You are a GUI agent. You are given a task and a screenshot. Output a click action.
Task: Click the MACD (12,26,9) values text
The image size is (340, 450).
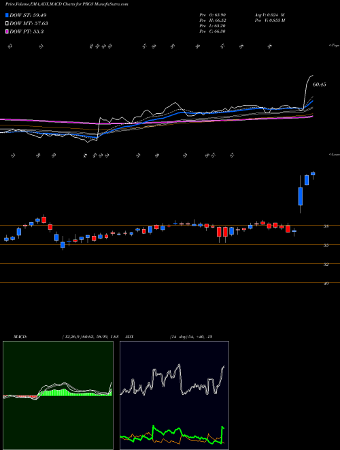(90, 337)
